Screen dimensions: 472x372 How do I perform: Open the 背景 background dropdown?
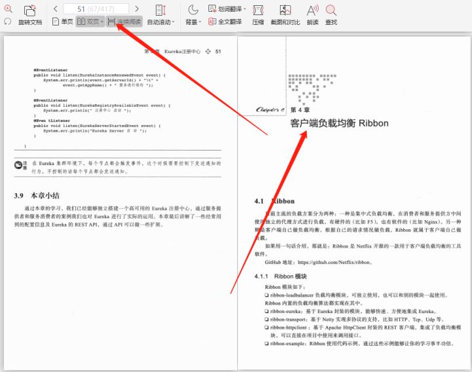click(x=200, y=22)
